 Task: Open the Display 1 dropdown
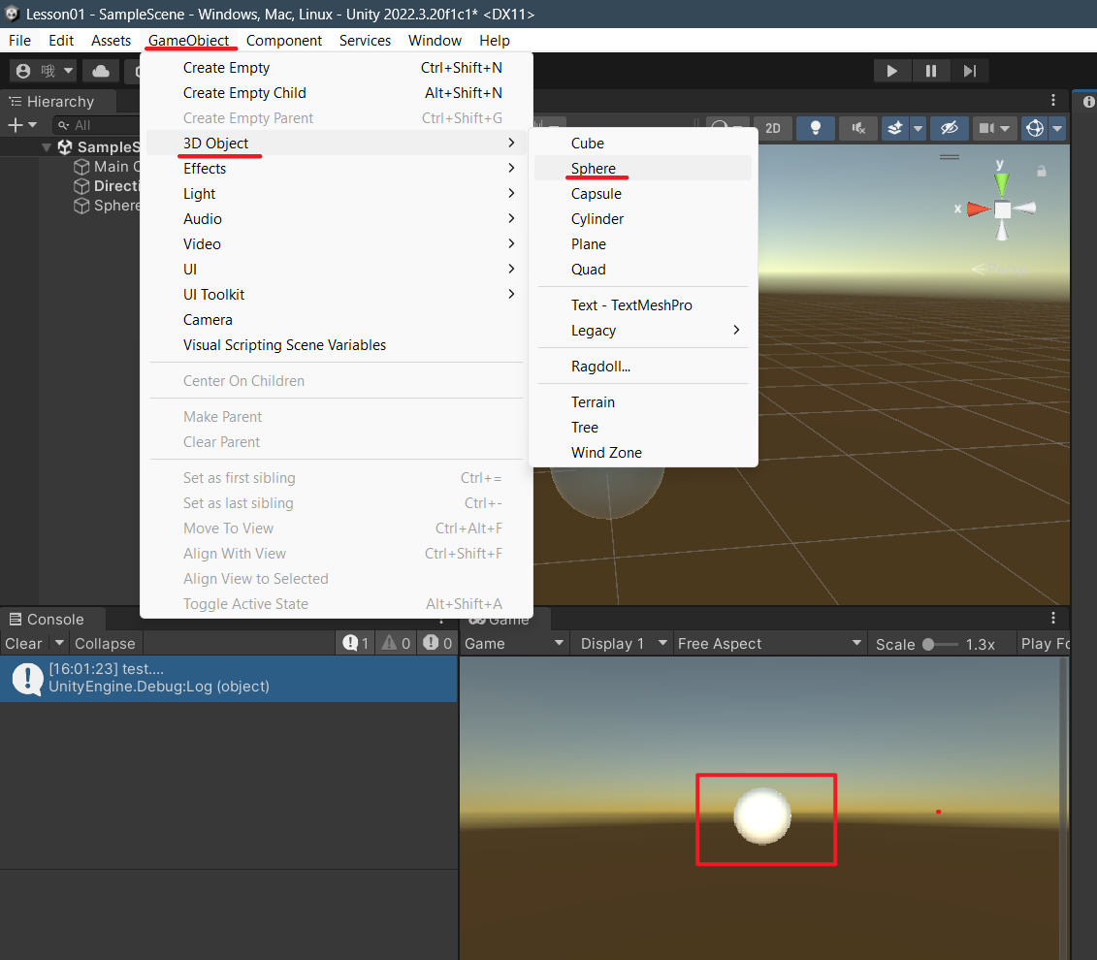tap(622, 644)
